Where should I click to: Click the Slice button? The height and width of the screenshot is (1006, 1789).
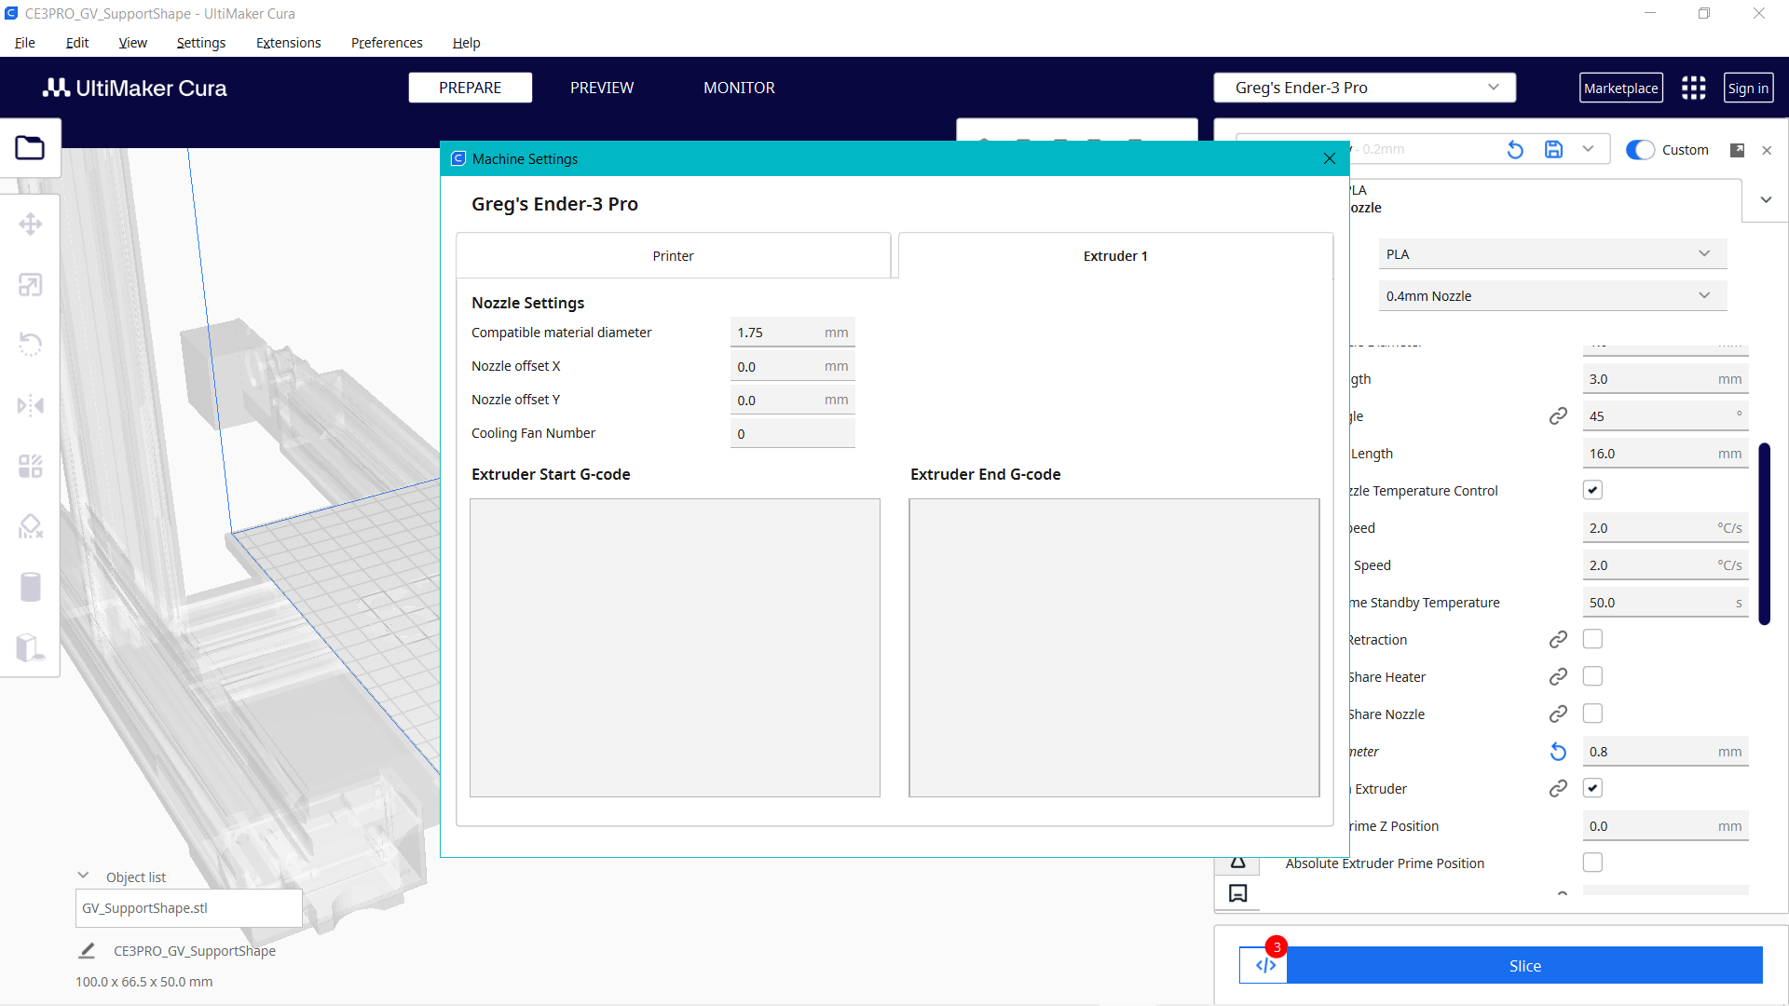[1524, 966]
